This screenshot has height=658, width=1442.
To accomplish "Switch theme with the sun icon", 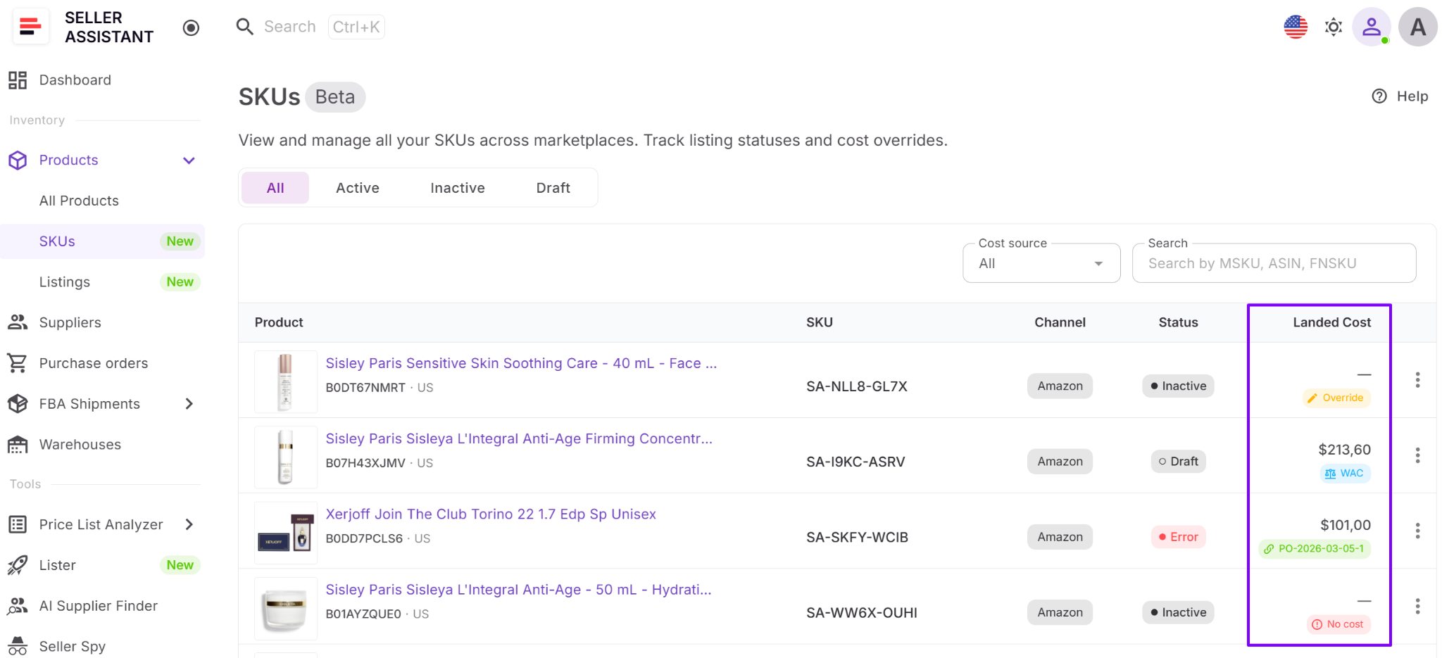I will (1334, 27).
